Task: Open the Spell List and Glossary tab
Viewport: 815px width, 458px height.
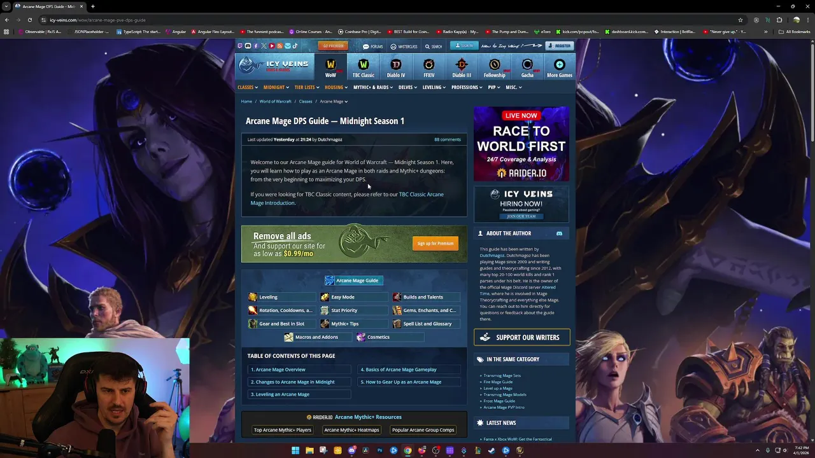Action: pos(426,324)
